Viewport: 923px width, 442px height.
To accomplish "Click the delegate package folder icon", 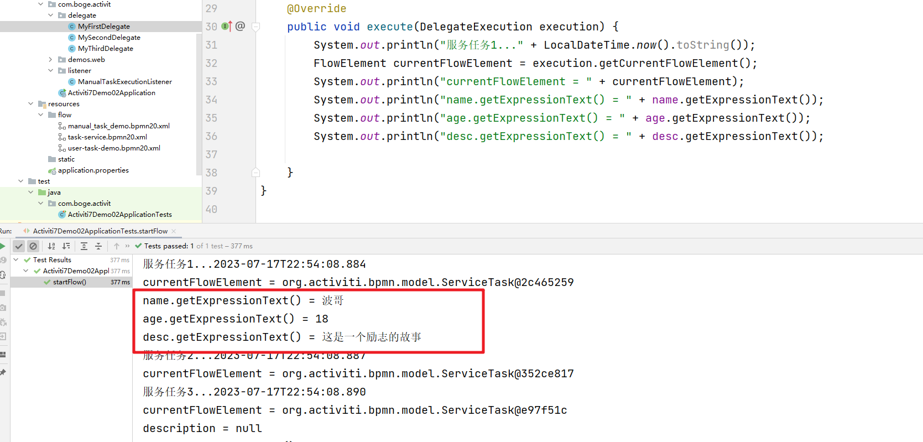I will [x=62, y=15].
